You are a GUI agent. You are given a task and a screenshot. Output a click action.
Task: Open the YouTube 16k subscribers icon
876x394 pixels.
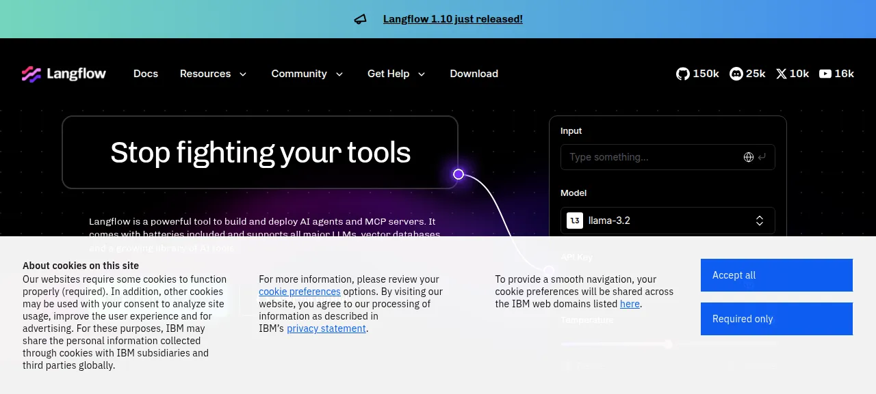pyautogui.click(x=825, y=74)
